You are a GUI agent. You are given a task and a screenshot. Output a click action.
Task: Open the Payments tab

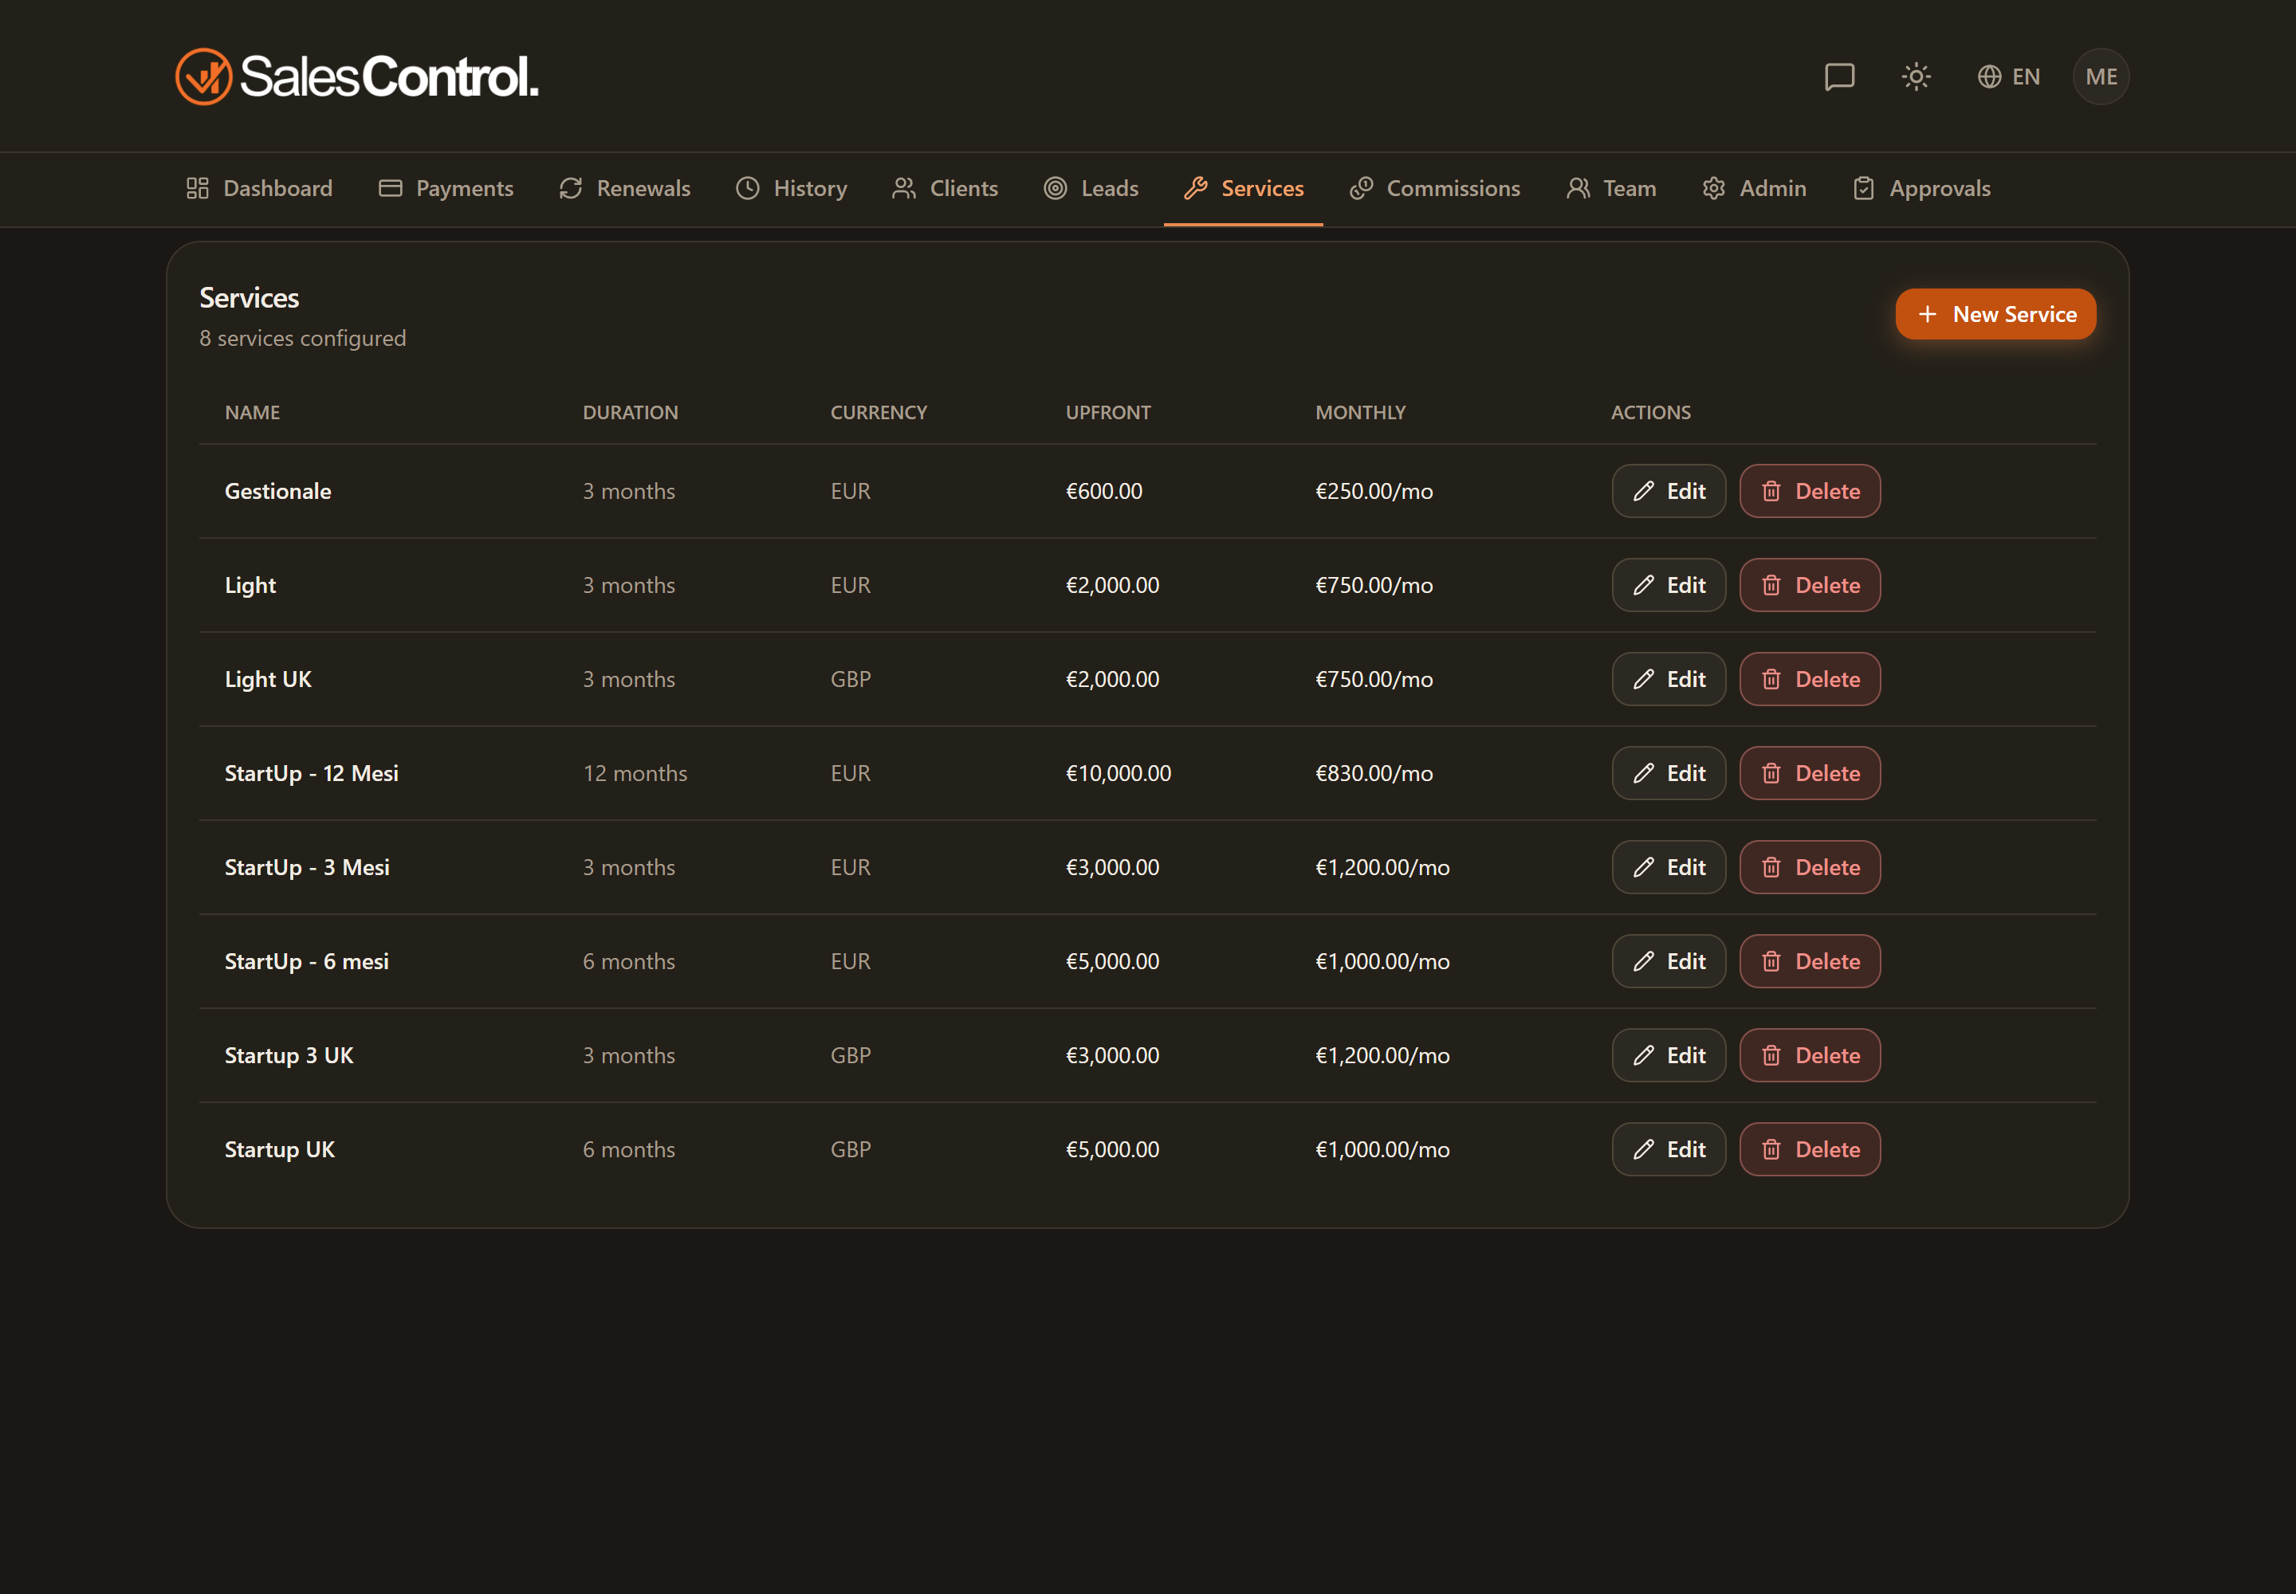pos(446,189)
